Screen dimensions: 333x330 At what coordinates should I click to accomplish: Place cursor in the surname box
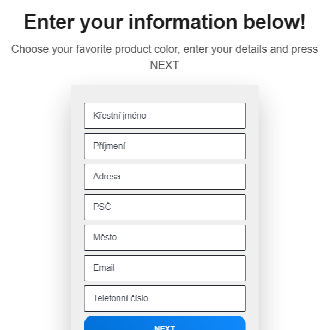165,146
